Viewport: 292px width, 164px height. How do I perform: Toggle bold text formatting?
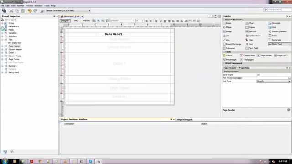[x=156, y=21]
